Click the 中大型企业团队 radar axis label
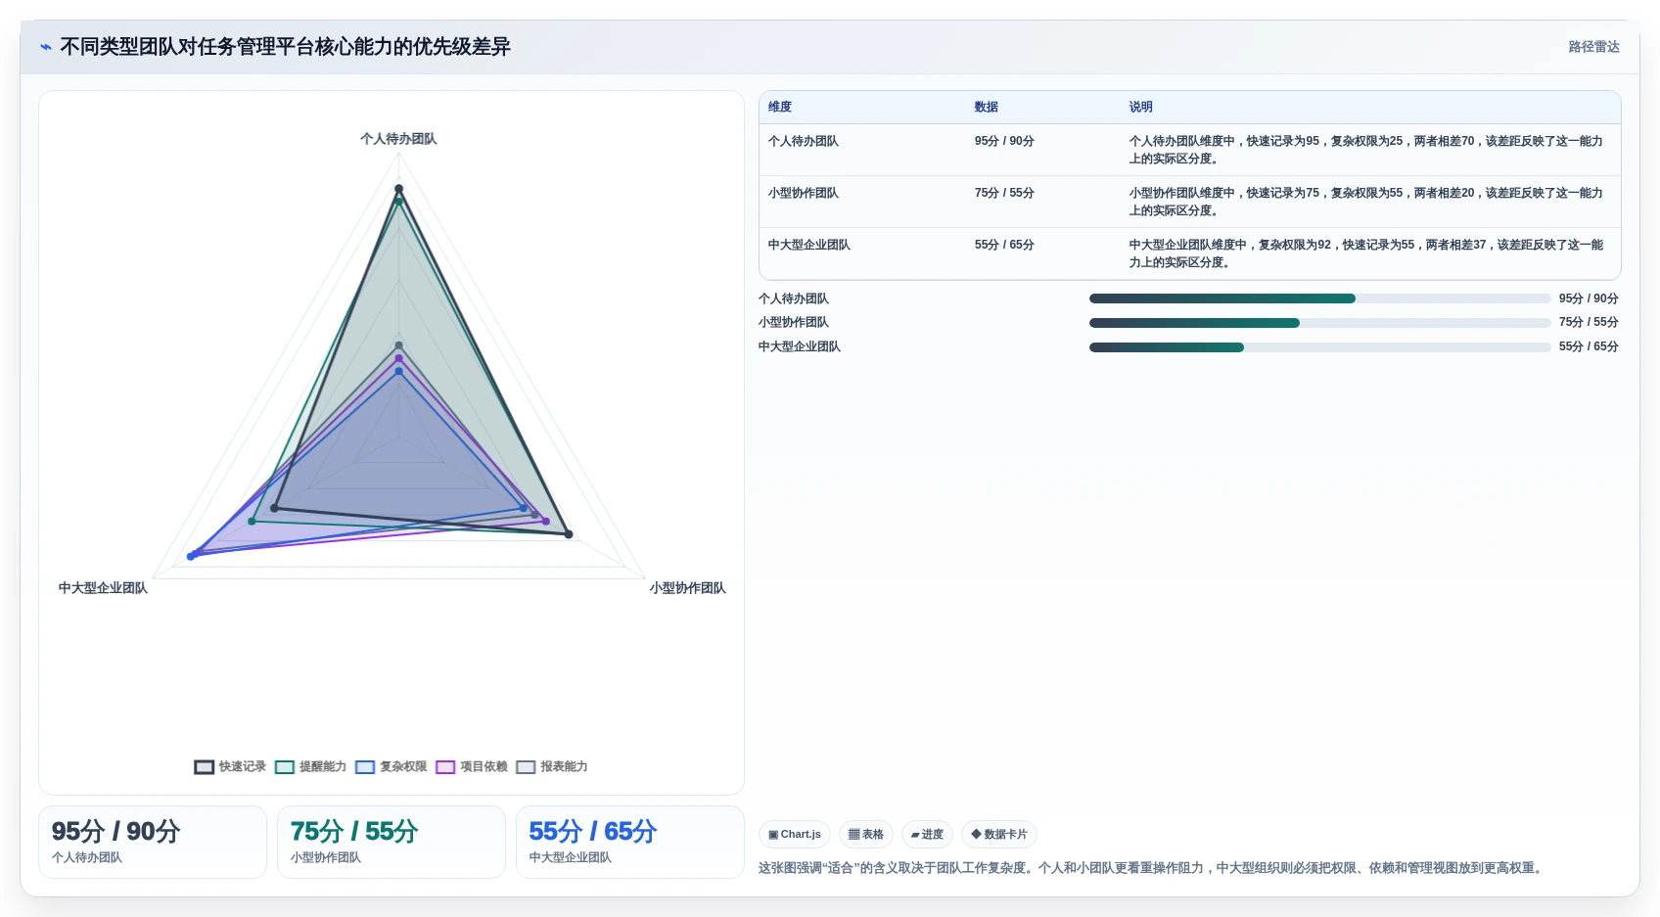The width and height of the screenshot is (1660, 917). click(103, 588)
